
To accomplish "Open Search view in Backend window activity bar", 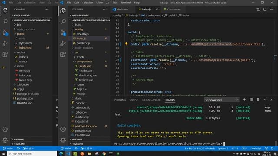I will [5, 22].
